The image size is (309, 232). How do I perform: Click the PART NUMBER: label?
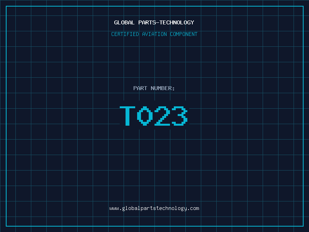coord(154,88)
